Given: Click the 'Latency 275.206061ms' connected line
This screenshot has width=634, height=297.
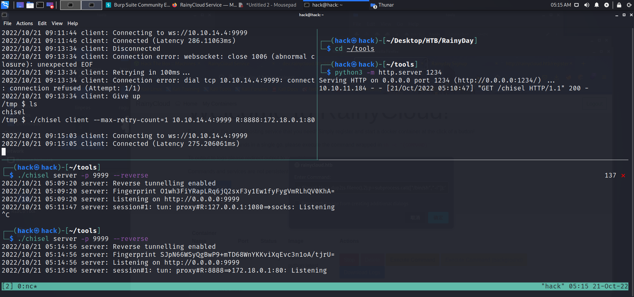Looking at the screenshot, I should 120,144.
